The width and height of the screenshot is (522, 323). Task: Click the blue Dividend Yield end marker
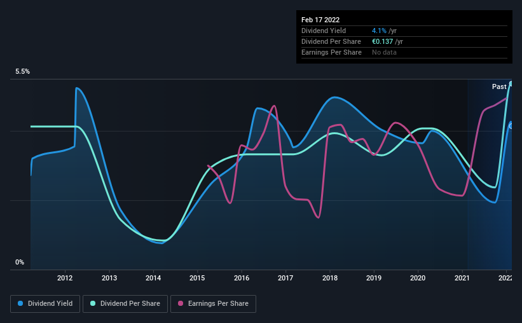click(x=511, y=126)
